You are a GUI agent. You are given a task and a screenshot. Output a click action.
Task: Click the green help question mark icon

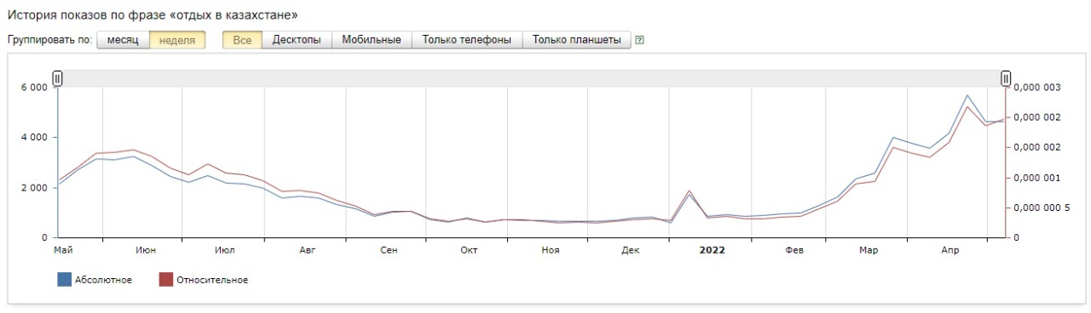pyautogui.click(x=639, y=40)
